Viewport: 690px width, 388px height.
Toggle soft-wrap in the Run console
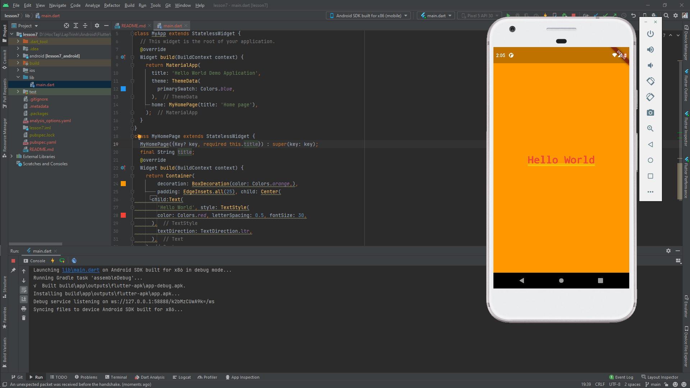24,290
